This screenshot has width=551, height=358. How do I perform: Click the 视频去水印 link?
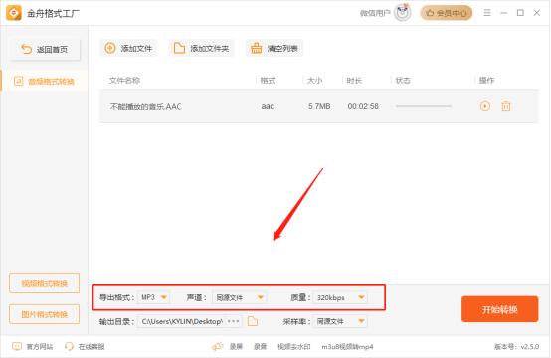(293, 347)
